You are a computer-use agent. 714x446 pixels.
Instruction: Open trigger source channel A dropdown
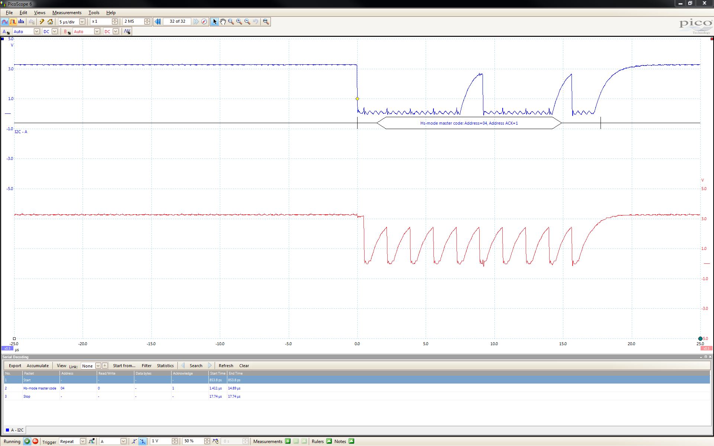(x=123, y=442)
